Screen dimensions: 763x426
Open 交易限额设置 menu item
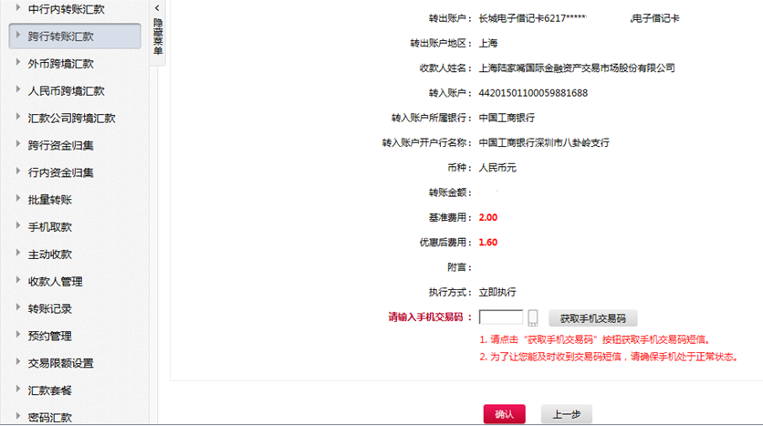[61, 363]
